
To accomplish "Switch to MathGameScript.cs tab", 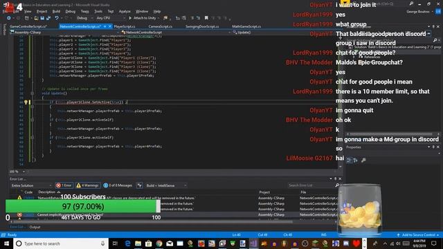I will point(246,26).
